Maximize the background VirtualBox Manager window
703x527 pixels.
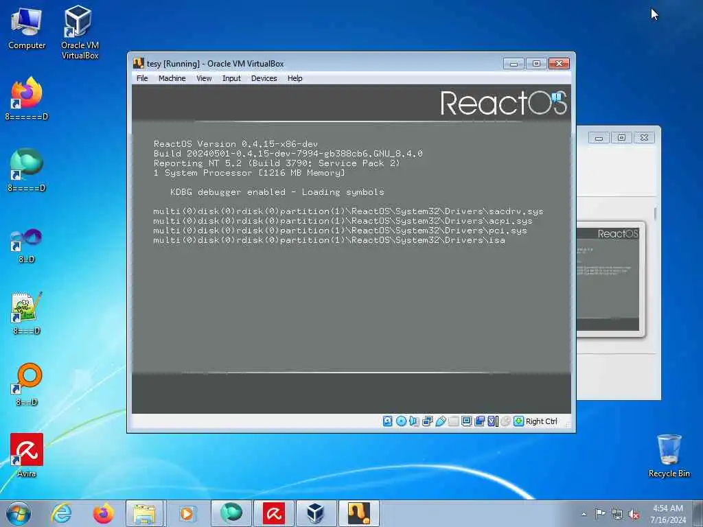coord(621,137)
